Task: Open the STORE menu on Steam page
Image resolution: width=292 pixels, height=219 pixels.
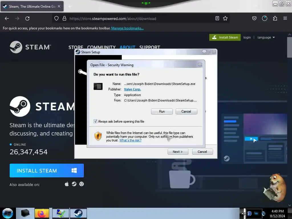Action: click(x=76, y=47)
